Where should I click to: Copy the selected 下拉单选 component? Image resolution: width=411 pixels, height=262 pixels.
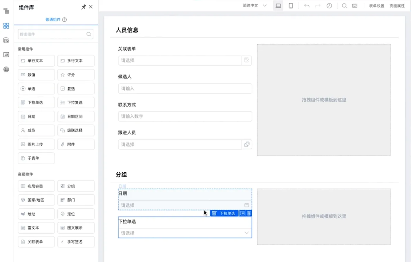point(242,213)
